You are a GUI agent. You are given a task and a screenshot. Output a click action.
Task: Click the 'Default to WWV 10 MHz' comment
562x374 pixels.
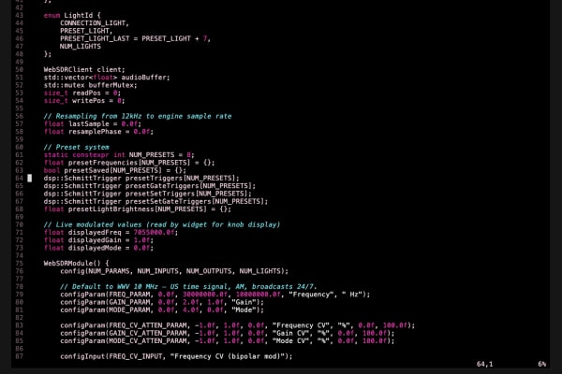tap(188, 287)
